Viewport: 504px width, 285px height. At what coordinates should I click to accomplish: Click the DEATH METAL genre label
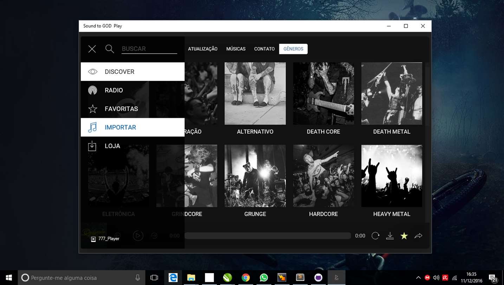click(392, 132)
